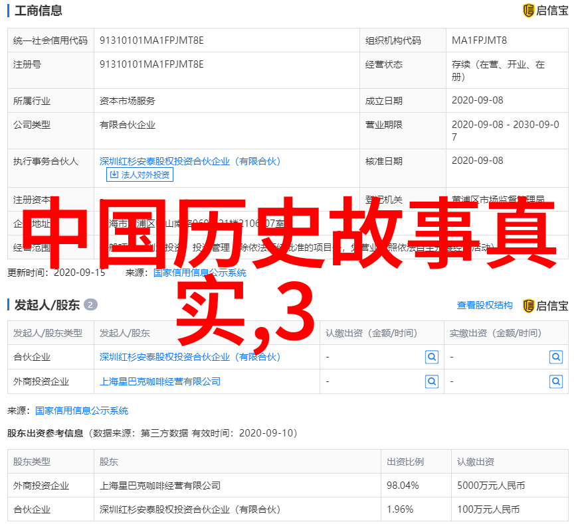Click the 启信宝 logo beside 工商信息
This screenshot has width=576, height=524.
coord(545,10)
